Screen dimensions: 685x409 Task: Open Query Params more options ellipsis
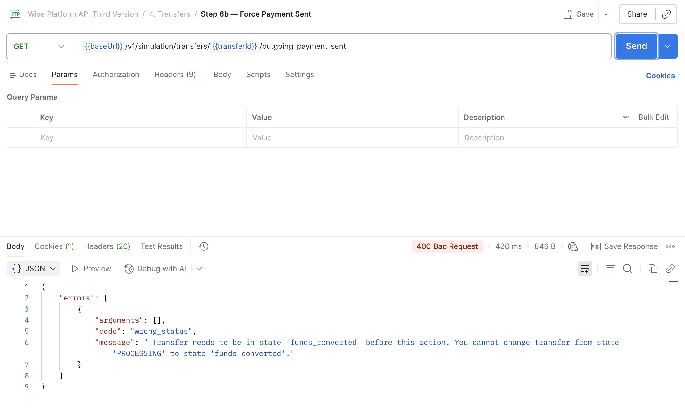626,117
